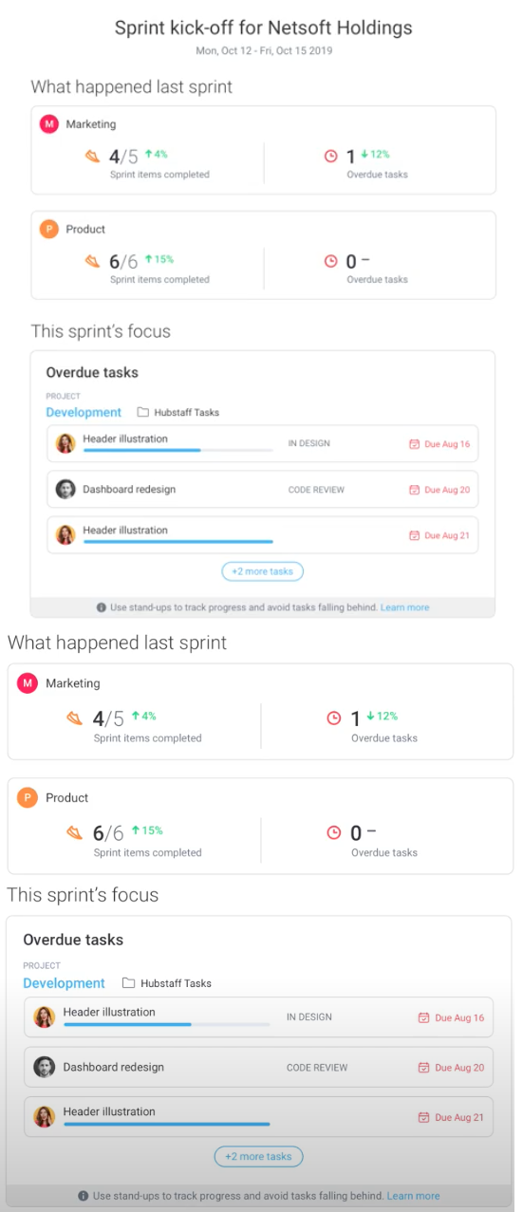Click the orange Product 'P' badge in lower copy
The image size is (523, 1212).
[28, 797]
